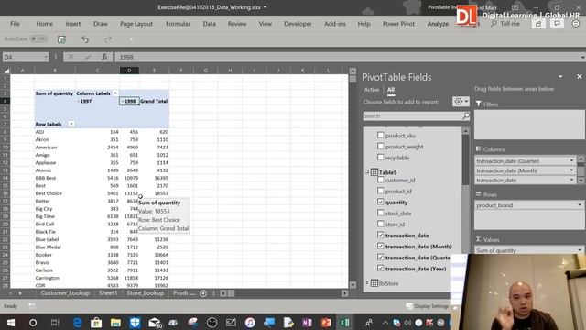Check the customer_id field
The height and width of the screenshot is (330, 586).
pos(381,180)
